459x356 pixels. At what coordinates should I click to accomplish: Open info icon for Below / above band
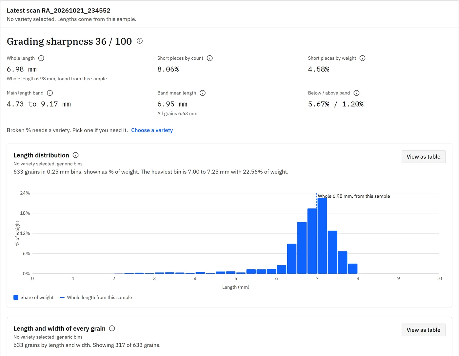356,93
